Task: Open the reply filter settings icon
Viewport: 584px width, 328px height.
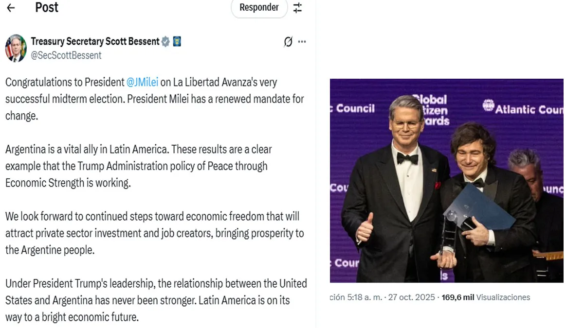Action: point(297,8)
